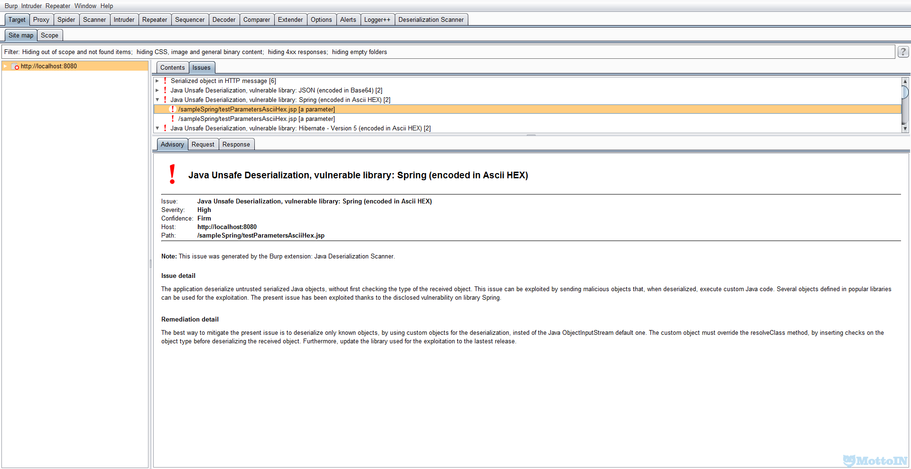Image resolution: width=911 pixels, height=469 pixels.
Task: Click severity icon of Hibernate issue group
Action: coord(165,128)
